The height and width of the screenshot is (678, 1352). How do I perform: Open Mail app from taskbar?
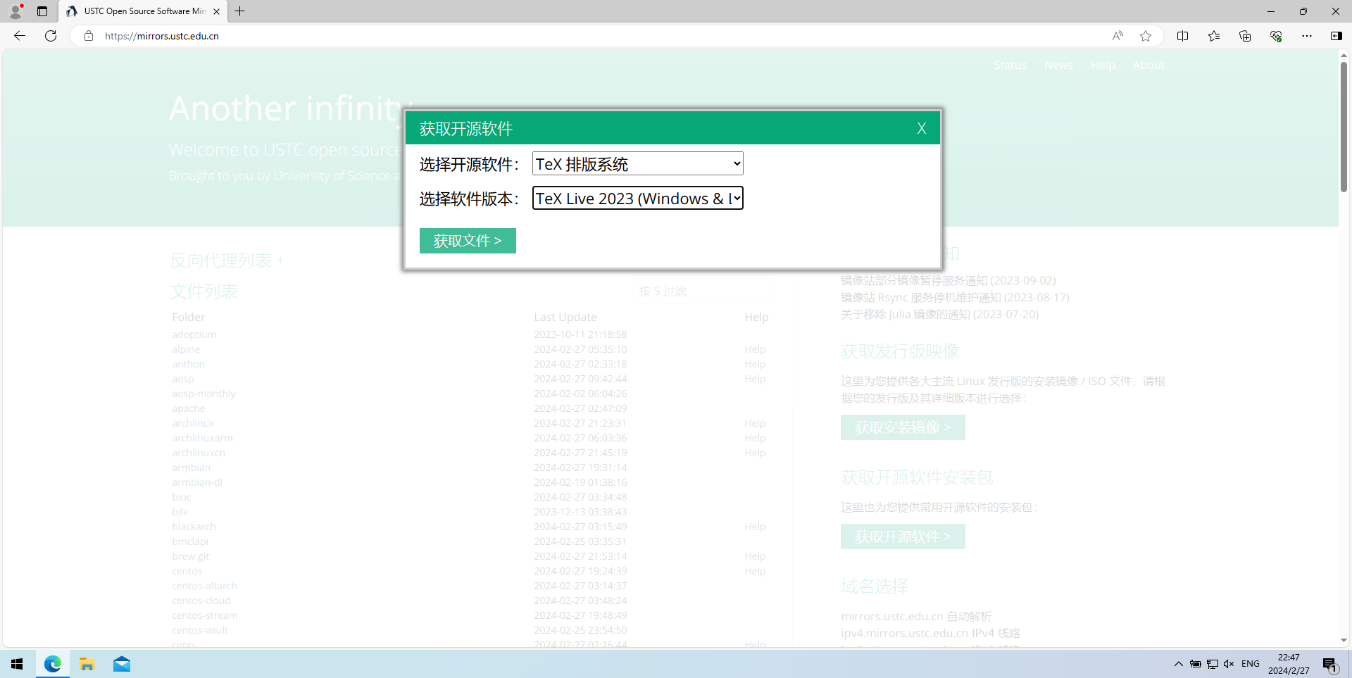tap(122, 664)
